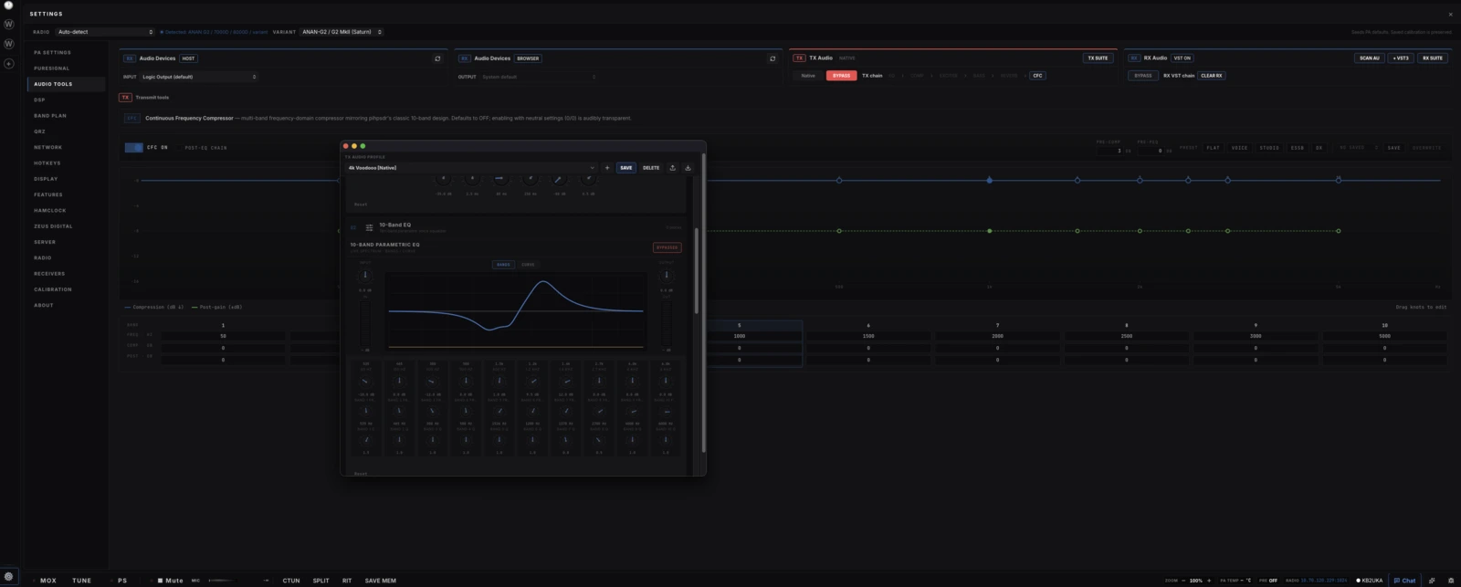Click the refresh icon in Audio Devices BROWSER panel
Screen dimensions: 1461x587
[773, 58]
